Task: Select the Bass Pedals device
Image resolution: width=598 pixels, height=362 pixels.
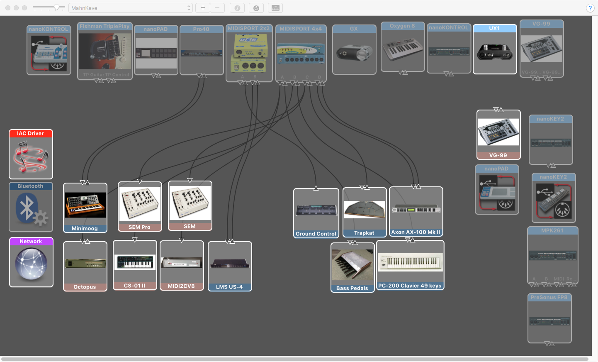Action: (x=352, y=267)
